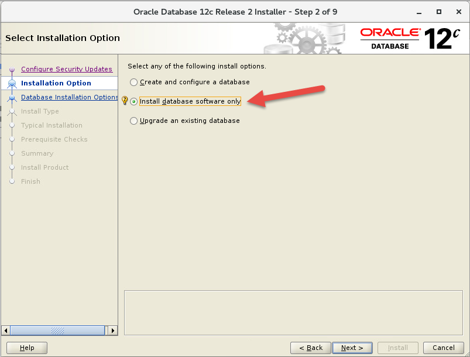The image size is (470, 357).
Task: Close the installer window
Action: [459, 12]
